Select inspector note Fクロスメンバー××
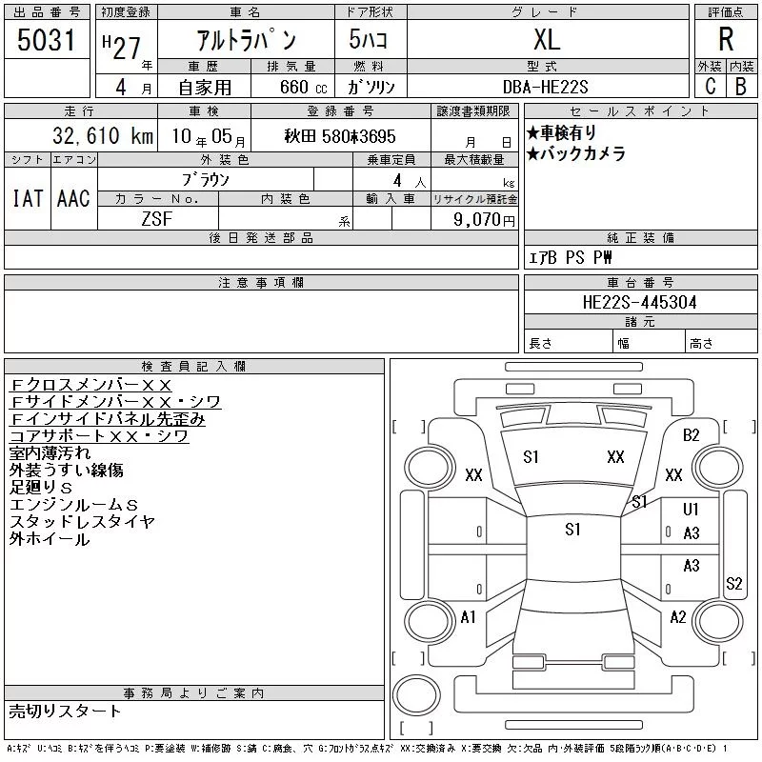 pos(90,385)
